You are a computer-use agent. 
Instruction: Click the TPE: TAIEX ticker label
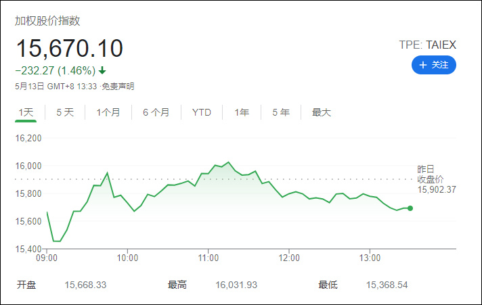(x=428, y=45)
